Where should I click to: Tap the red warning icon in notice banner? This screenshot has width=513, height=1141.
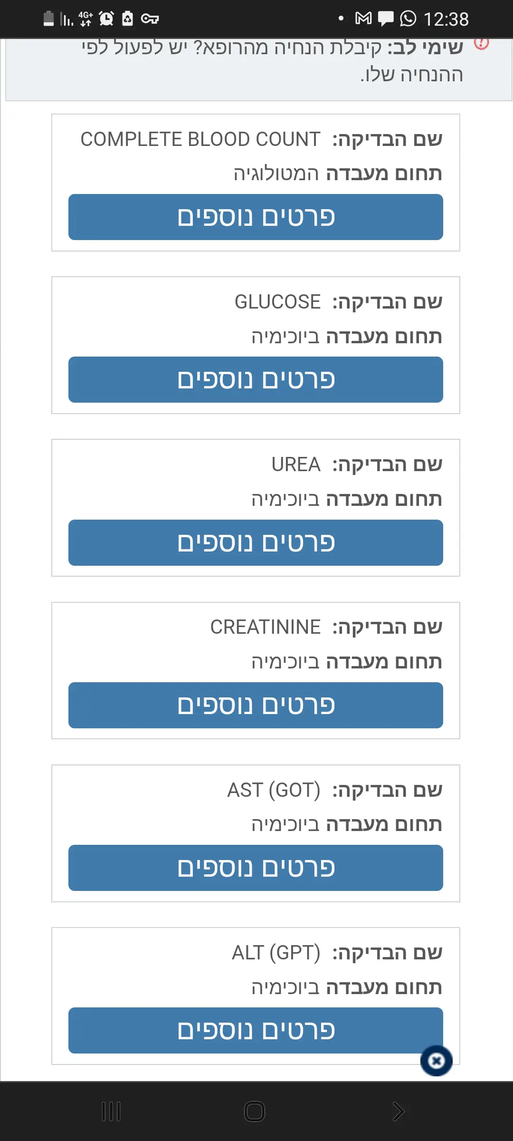click(x=481, y=44)
